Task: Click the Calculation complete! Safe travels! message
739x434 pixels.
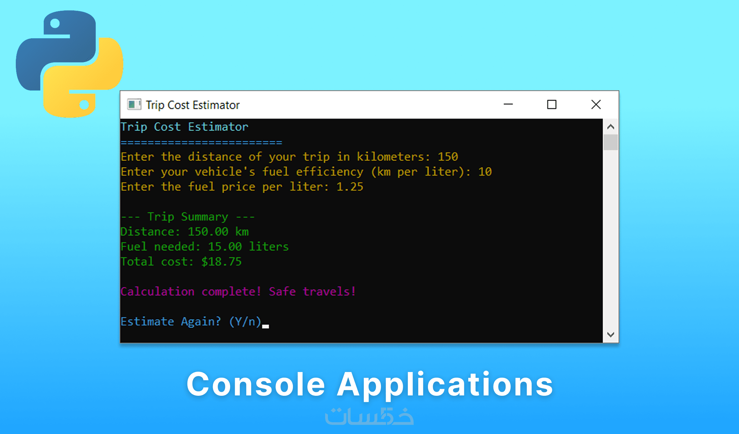Action: tap(238, 291)
